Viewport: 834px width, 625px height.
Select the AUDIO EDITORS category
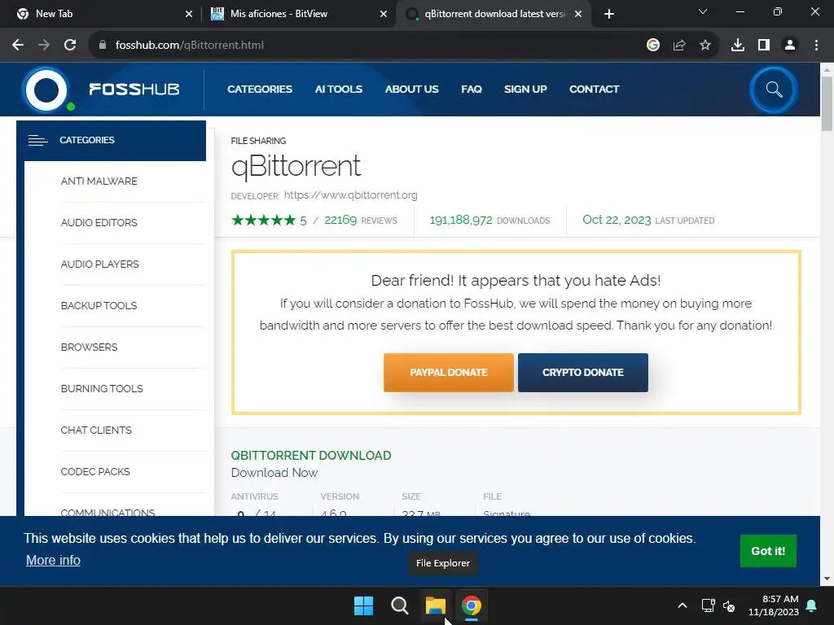click(99, 223)
